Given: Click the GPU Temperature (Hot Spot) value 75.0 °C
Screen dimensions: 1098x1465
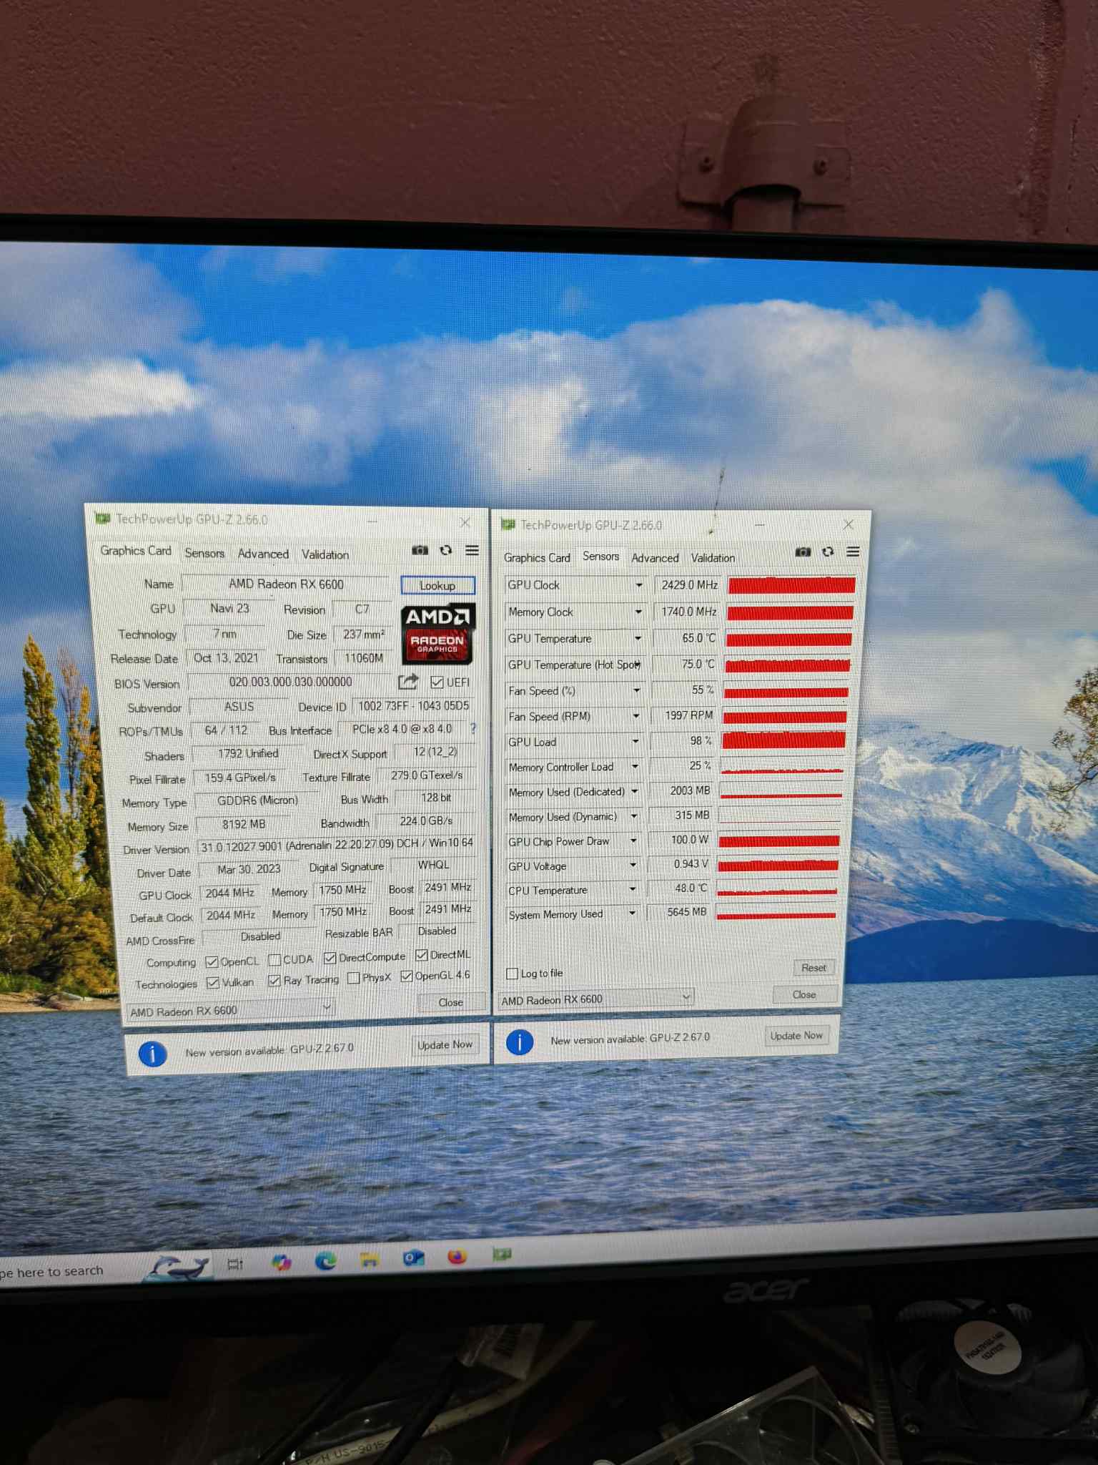Looking at the screenshot, I should [698, 664].
